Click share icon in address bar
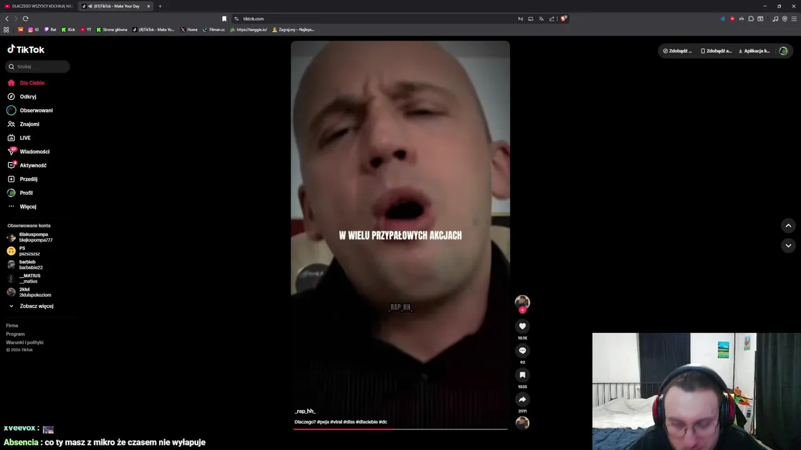This screenshot has width=801, height=450. (x=552, y=19)
